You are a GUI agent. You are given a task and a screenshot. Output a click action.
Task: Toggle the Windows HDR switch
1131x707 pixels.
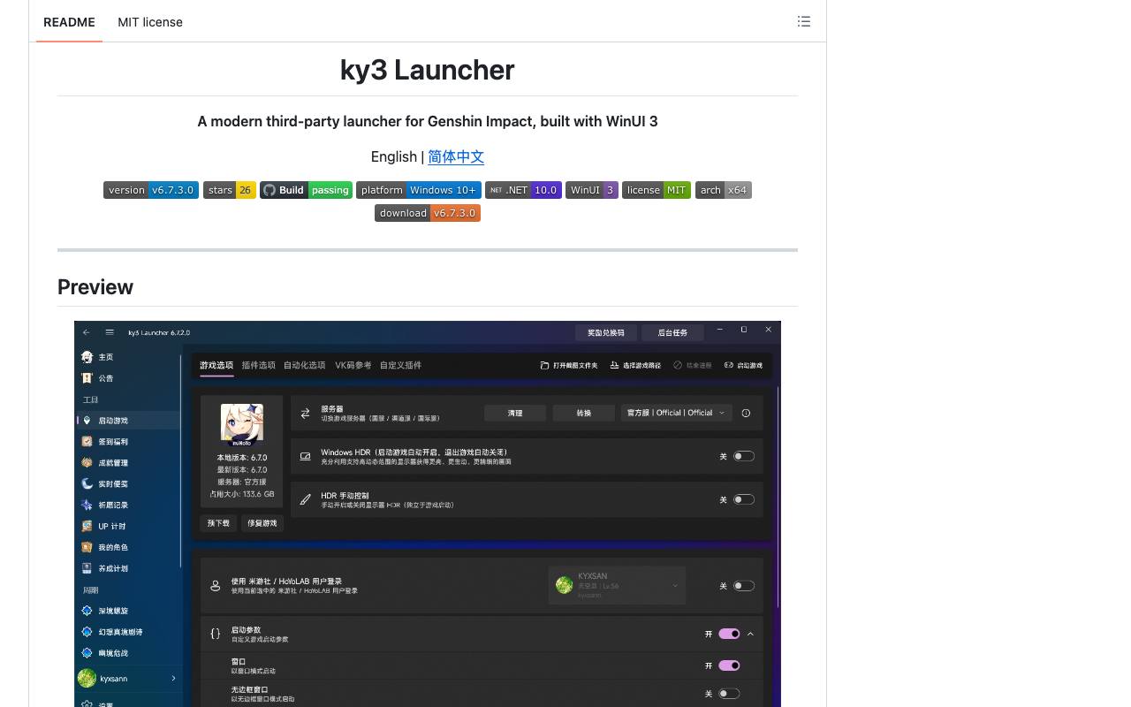coord(744,456)
